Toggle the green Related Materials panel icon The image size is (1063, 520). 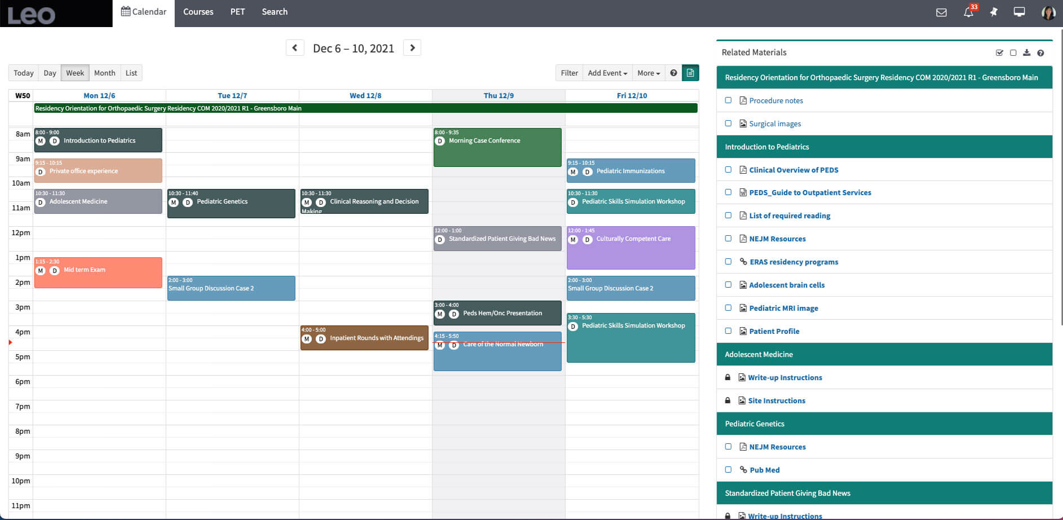(x=690, y=73)
